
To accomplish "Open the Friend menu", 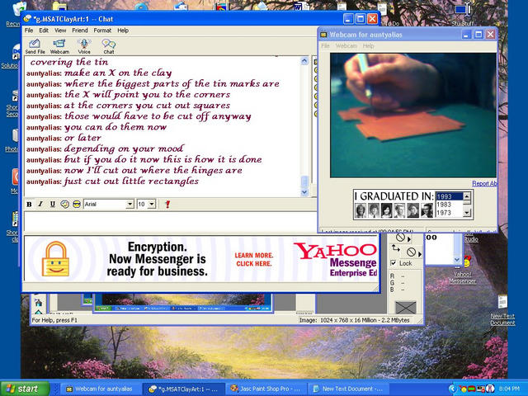I will pos(80,31).
